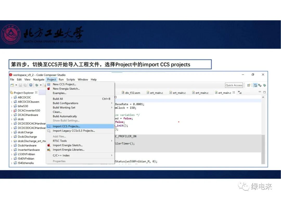Click the Import CCS Projects icon
281x199 pixels.
49,127
